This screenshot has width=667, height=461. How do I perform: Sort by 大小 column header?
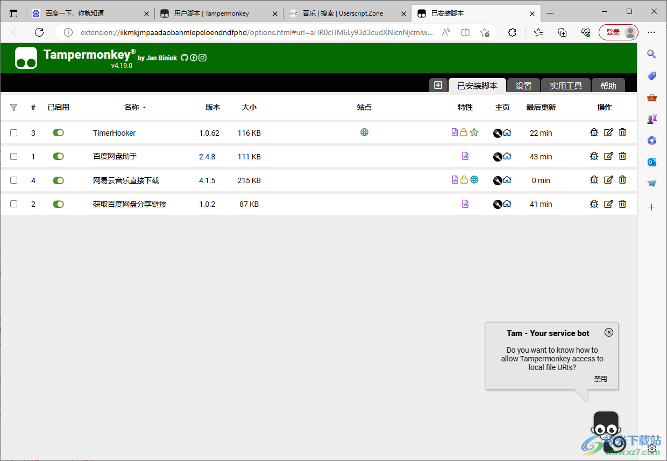pyautogui.click(x=249, y=107)
